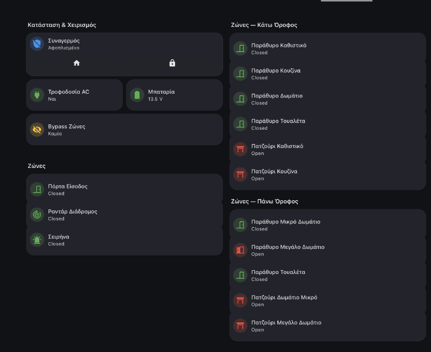This screenshot has width=431, height=352.
Task: Toggle arm-home mode with the house icon
Action: click(77, 63)
